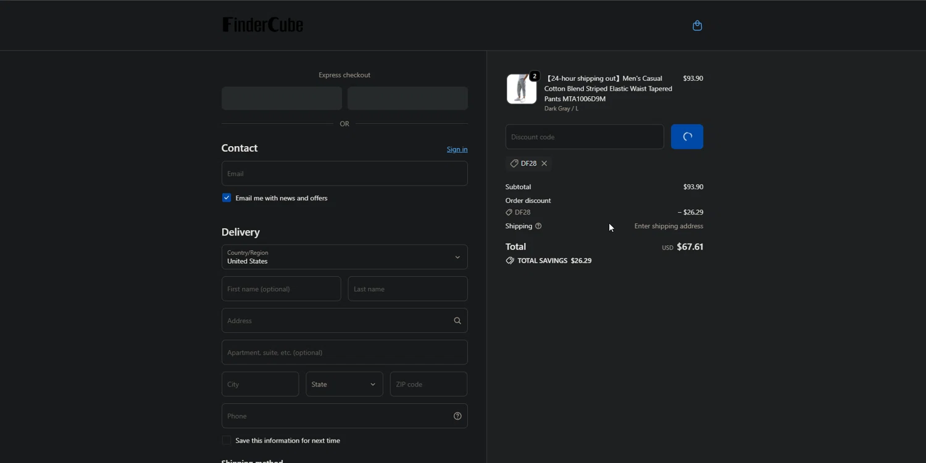926x463 pixels.
Task: Click the – $26.29 discount amount
Action: 690,212
